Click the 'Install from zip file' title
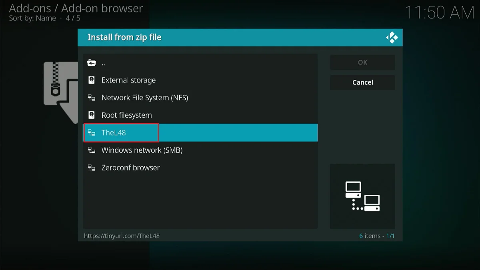Screen dimensions: 480x270 click(124, 37)
